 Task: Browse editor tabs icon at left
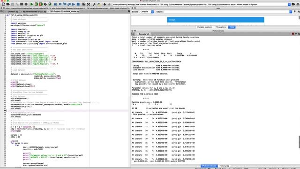click(1, 11)
